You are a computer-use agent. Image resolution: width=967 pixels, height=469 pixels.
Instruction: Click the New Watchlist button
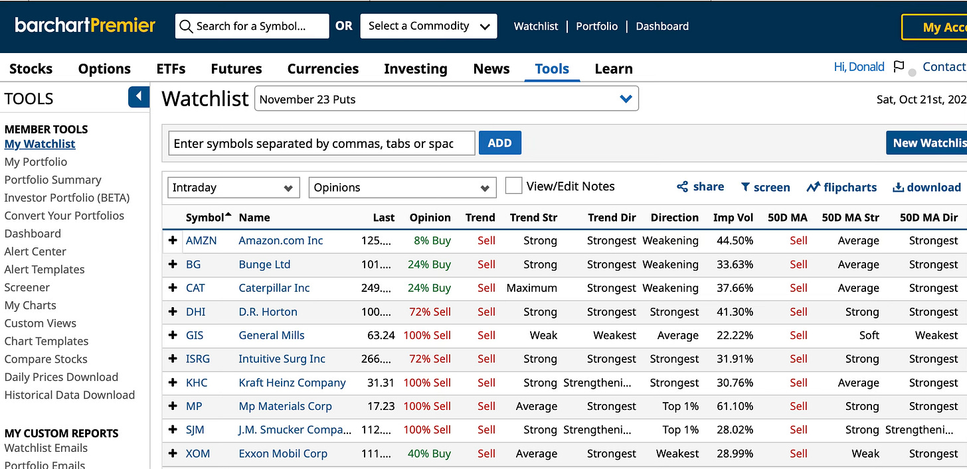click(x=926, y=143)
